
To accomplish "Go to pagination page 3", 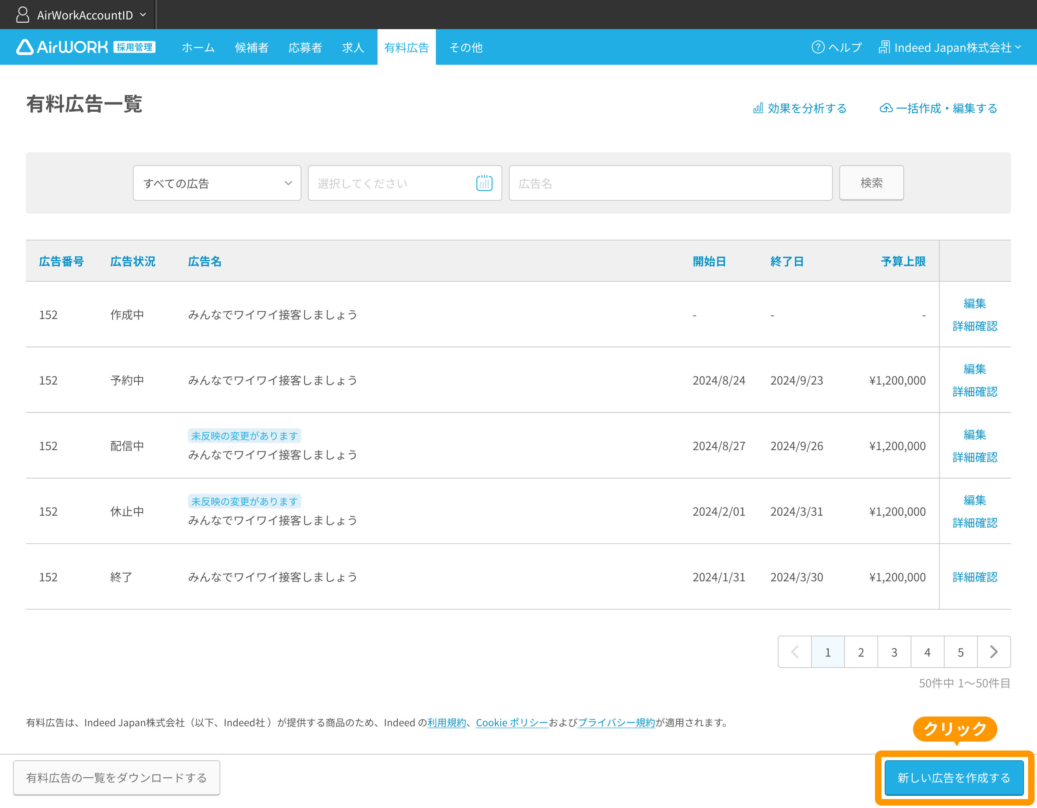I will 894,652.
